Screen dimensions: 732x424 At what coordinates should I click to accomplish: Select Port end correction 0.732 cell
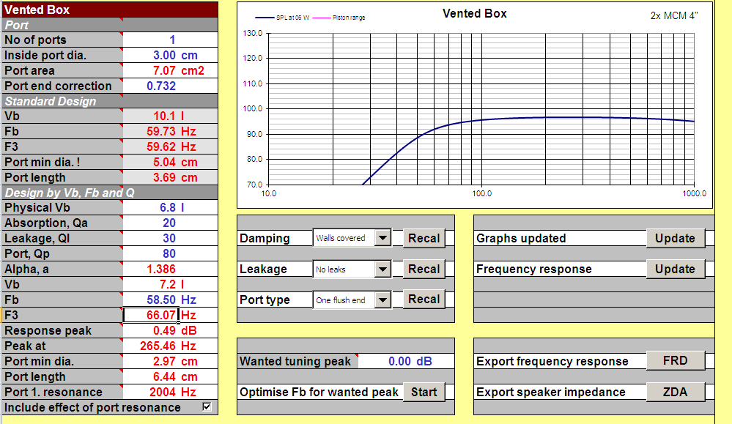pos(171,86)
